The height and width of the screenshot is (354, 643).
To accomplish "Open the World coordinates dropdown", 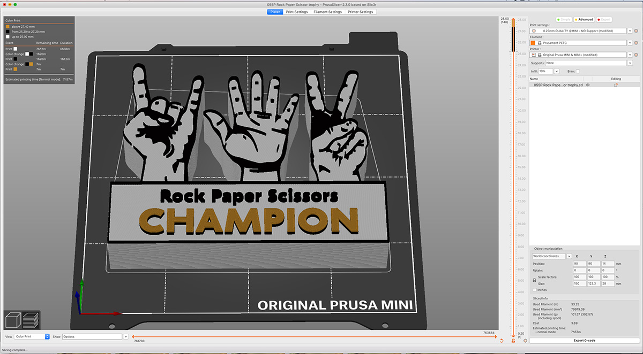I will coord(551,256).
